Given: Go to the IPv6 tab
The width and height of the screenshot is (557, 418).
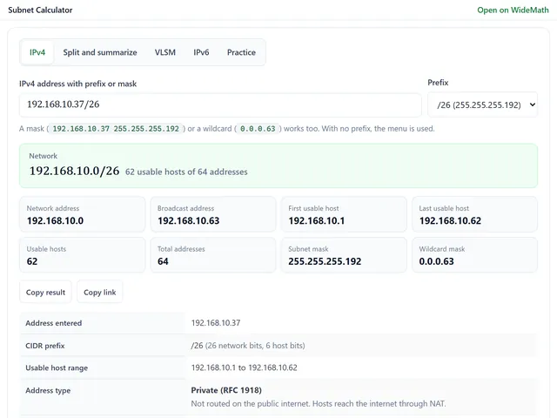Looking at the screenshot, I should point(201,52).
